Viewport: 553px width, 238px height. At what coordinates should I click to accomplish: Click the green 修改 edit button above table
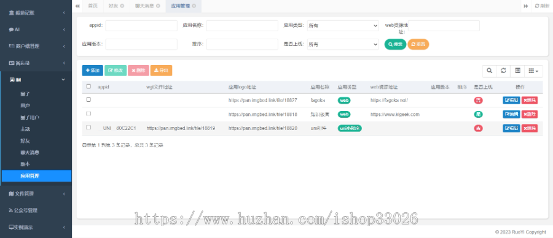(116, 71)
